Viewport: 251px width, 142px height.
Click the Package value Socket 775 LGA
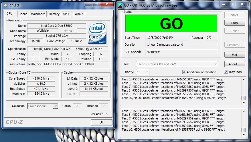pyautogui.click(x=57, y=36)
